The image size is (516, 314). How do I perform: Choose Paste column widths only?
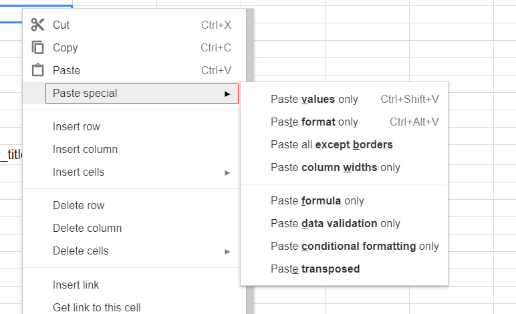[335, 168]
